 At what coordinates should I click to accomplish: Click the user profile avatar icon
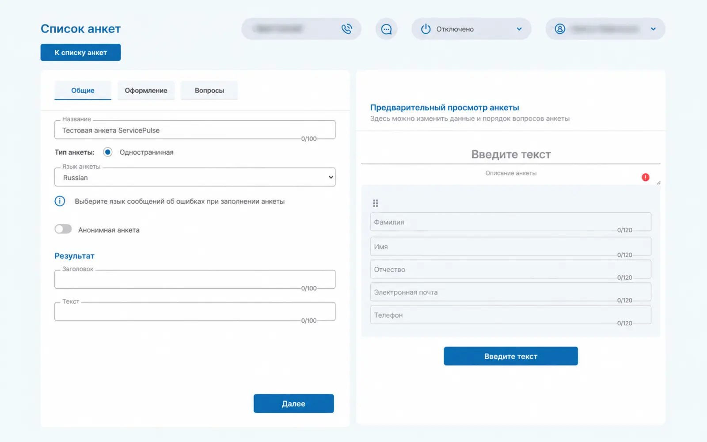(x=560, y=29)
